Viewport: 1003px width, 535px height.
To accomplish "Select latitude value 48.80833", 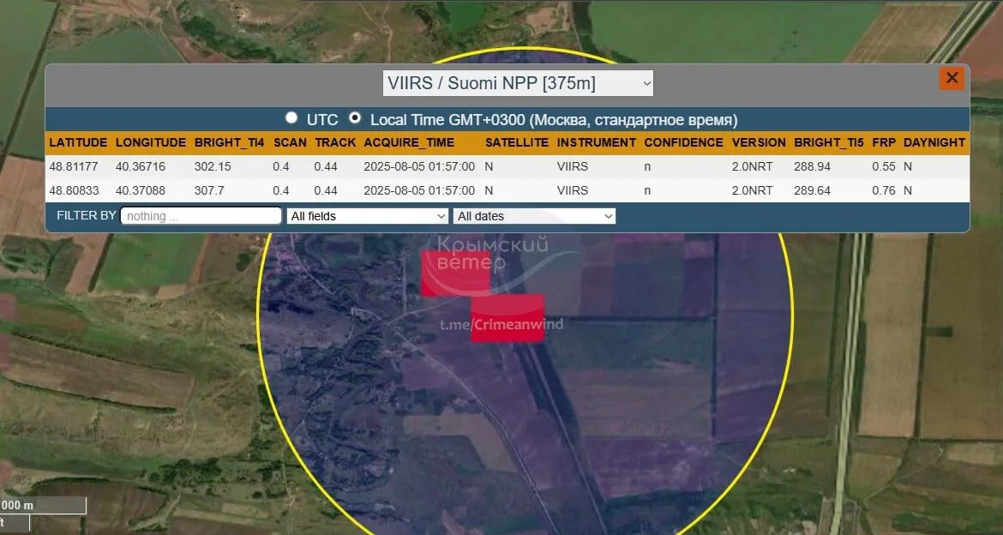I will pyautogui.click(x=74, y=190).
